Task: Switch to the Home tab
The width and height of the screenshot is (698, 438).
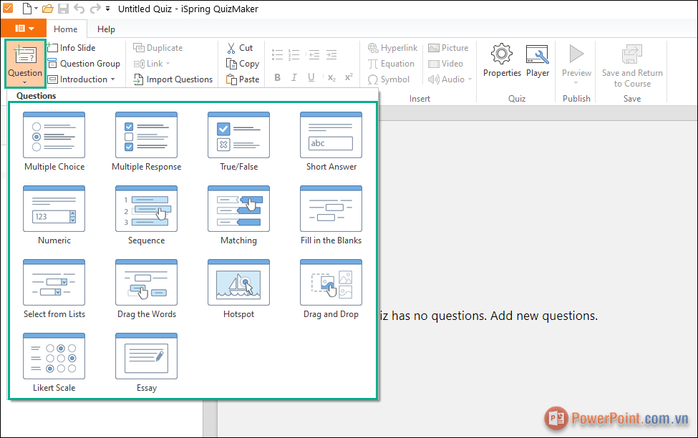Action: (65, 29)
